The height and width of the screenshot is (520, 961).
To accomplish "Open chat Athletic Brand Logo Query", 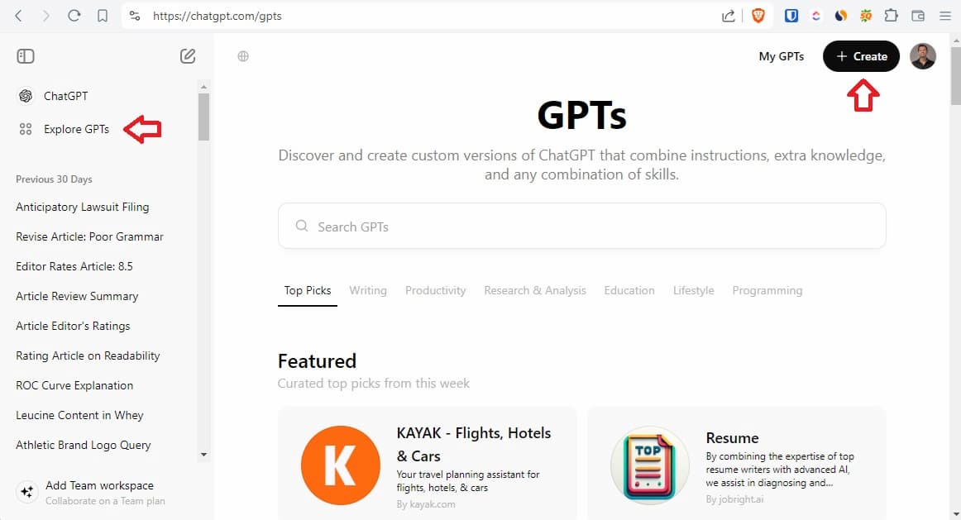I will pos(84,446).
